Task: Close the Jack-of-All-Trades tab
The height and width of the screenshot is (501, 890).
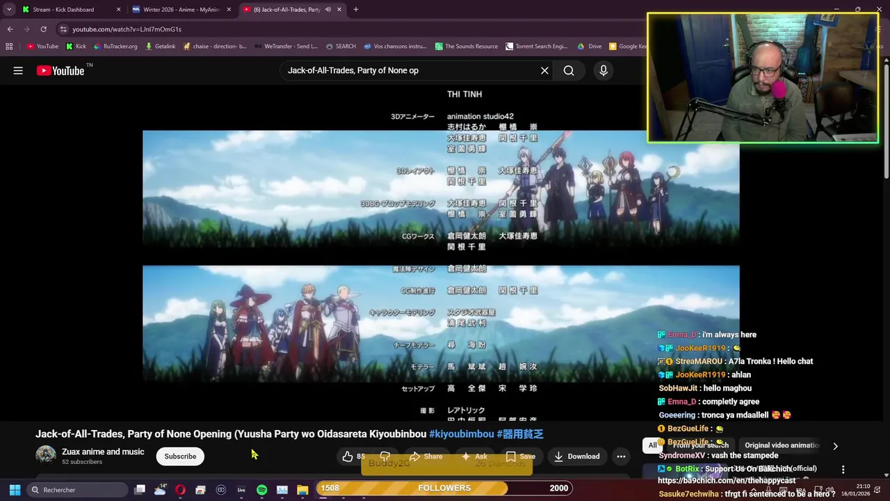Action: [x=339, y=10]
